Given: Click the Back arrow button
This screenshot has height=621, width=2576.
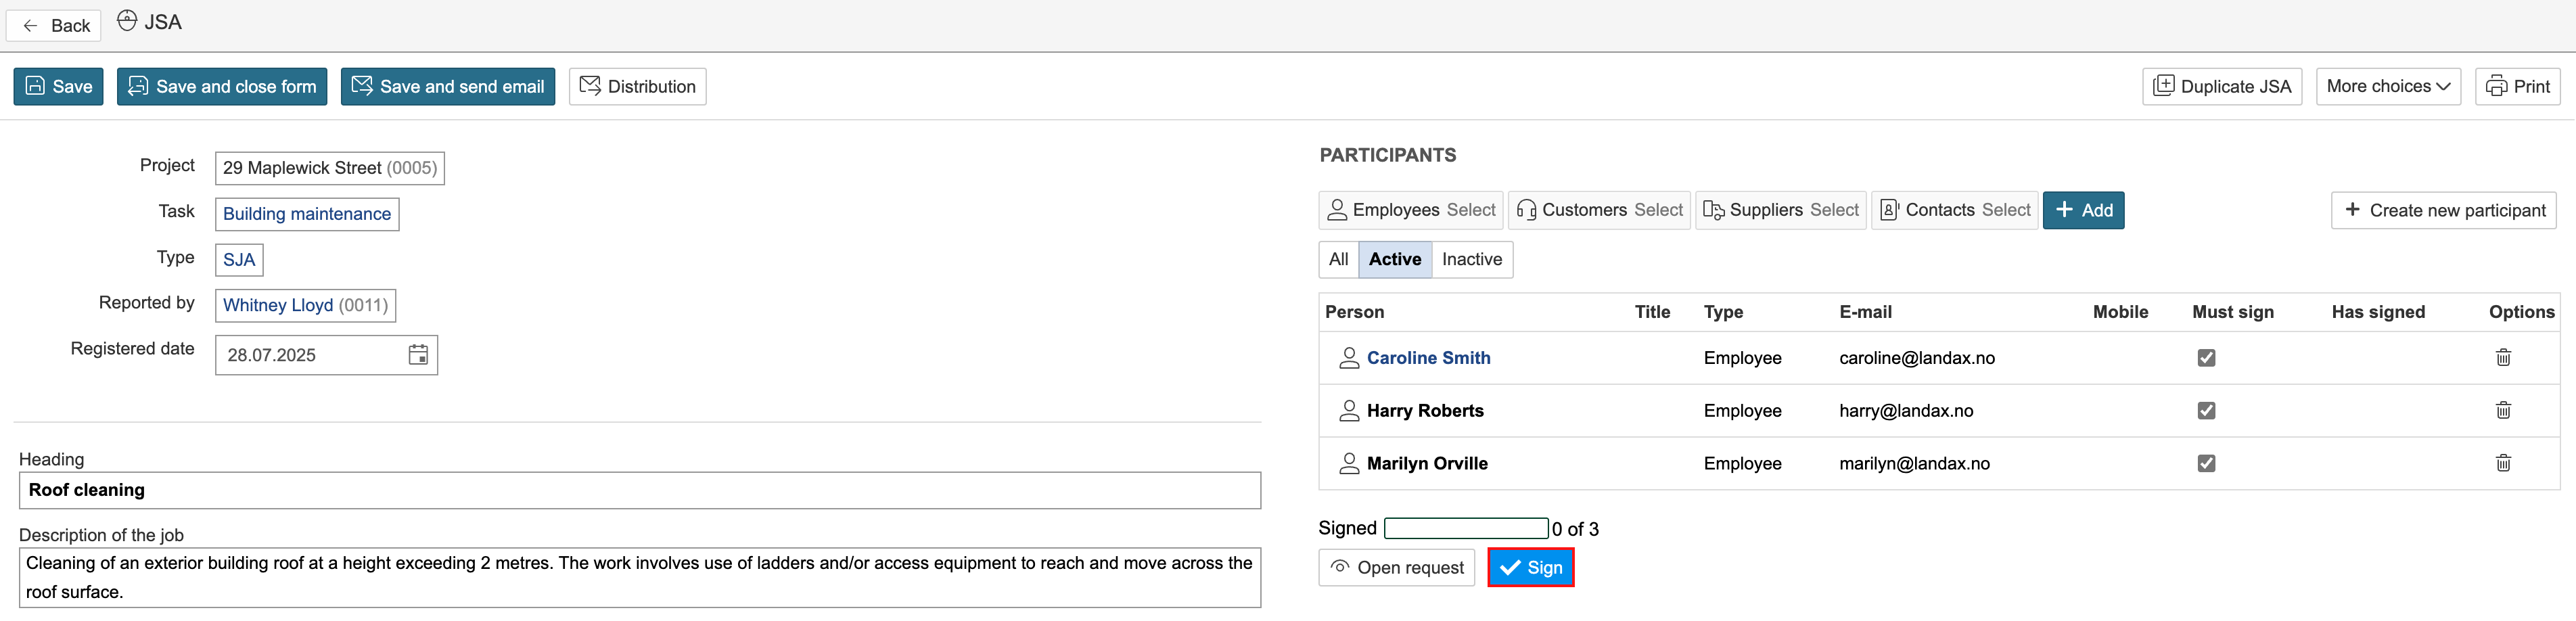Looking at the screenshot, I should tap(54, 26).
